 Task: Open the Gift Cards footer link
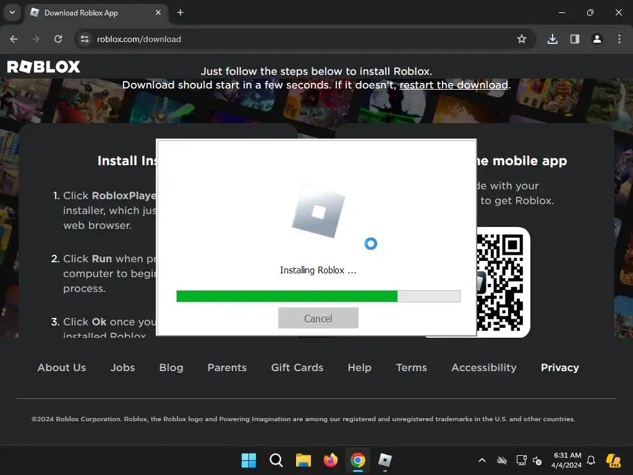(x=297, y=367)
